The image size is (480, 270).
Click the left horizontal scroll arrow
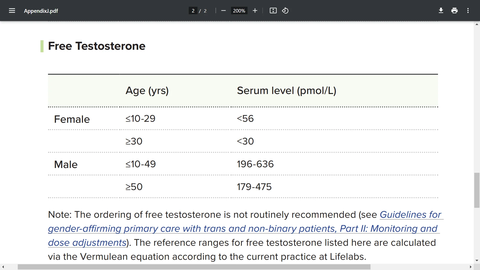pyautogui.click(x=3, y=267)
